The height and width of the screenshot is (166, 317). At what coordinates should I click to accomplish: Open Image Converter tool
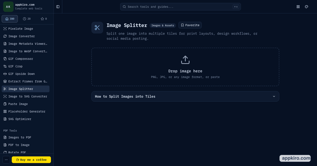click(x=25, y=36)
